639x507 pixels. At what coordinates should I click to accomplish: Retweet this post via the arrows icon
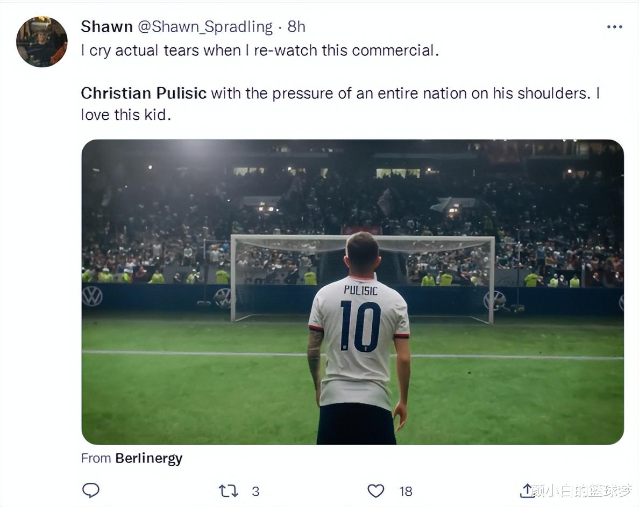228,491
